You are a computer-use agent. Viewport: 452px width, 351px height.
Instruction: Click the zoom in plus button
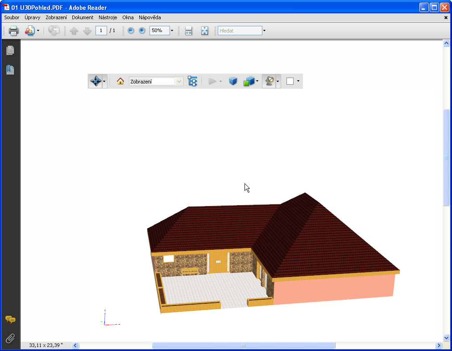(142, 30)
